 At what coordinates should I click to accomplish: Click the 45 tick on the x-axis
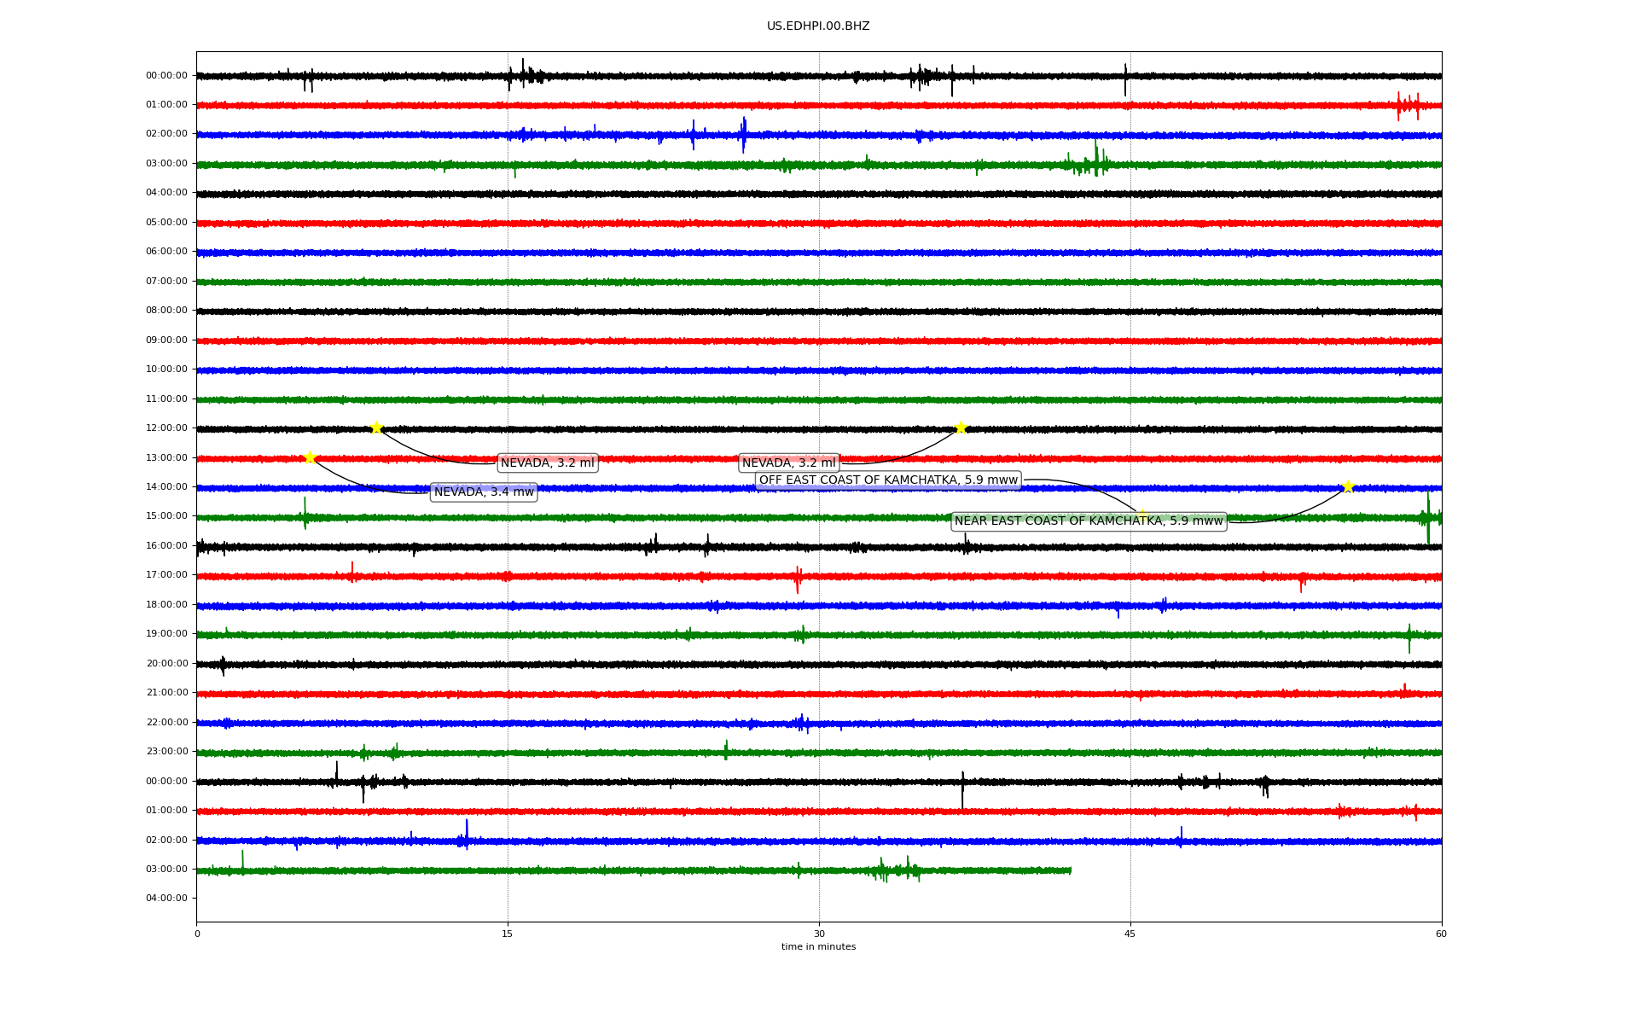(1130, 934)
